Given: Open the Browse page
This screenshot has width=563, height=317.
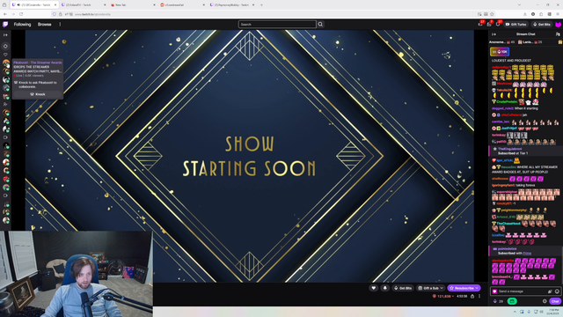Looking at the screenshot, I should 45,25.
